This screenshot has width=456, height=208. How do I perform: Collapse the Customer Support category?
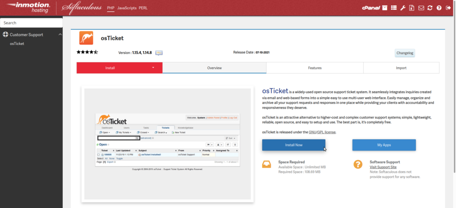click(x=60, y=35)
